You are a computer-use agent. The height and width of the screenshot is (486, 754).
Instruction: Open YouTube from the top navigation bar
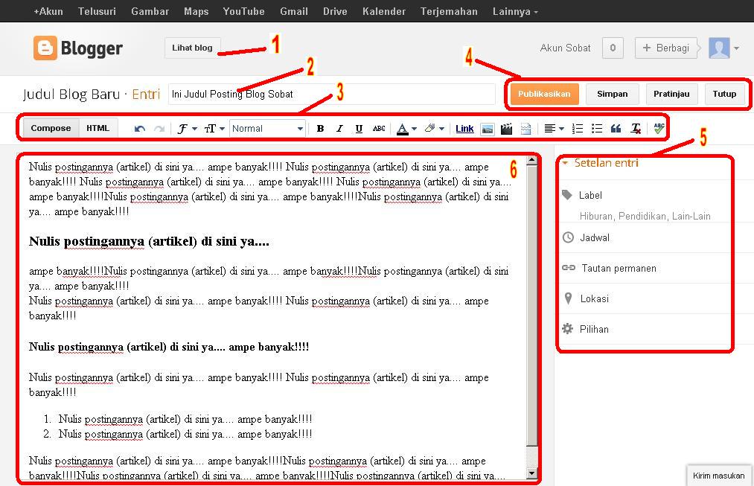[x=243, y=11]
